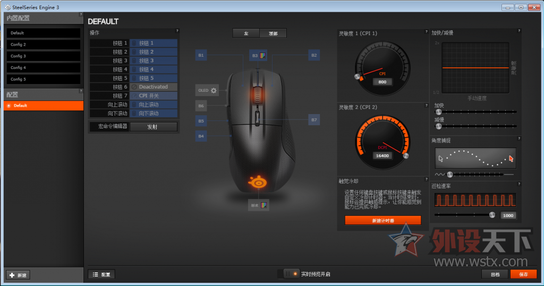Click the 回档 revert button
This screenshot has height=286, width=544.
[x=495, y=274]
